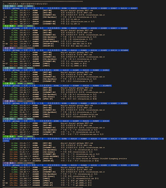Select the 广东 联通 green section label
Screen dimensions: 166x188
pos(9,136)
